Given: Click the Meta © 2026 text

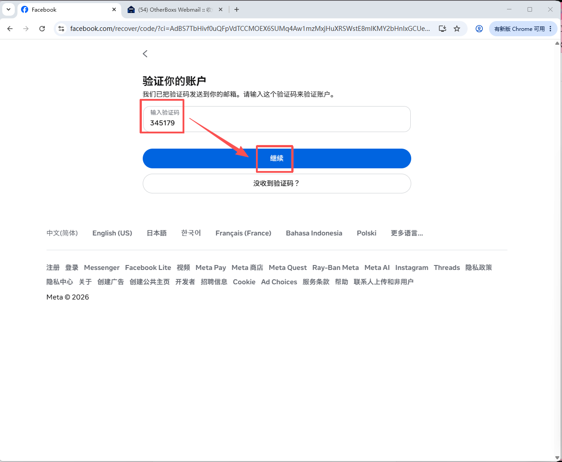Looking at the screenshot, I should pos(68,297).
